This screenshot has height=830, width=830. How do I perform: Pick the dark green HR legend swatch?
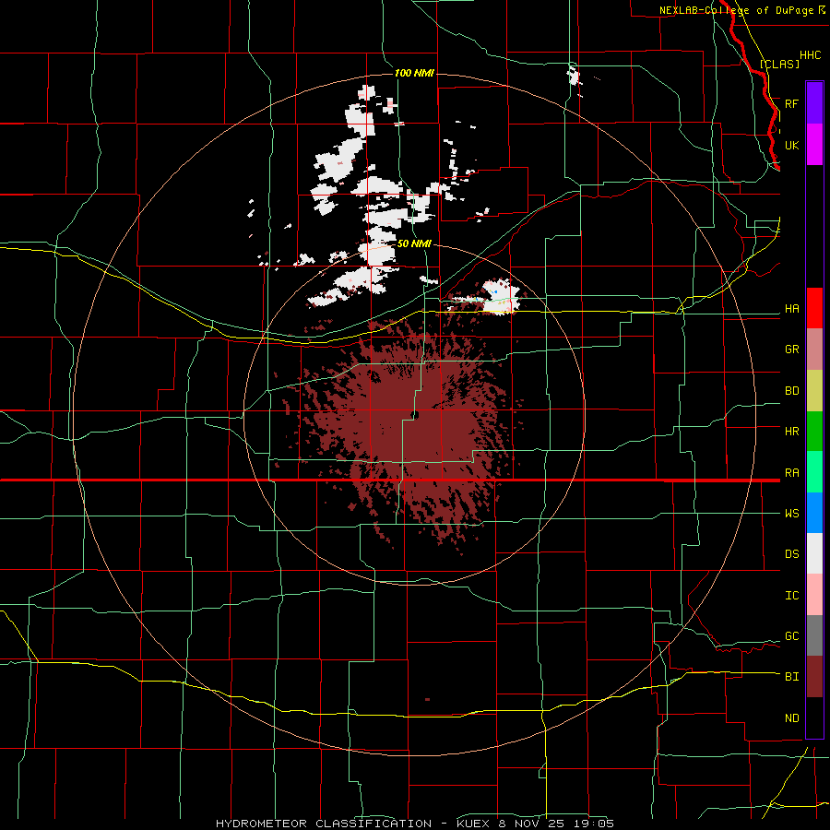(814, 432)
